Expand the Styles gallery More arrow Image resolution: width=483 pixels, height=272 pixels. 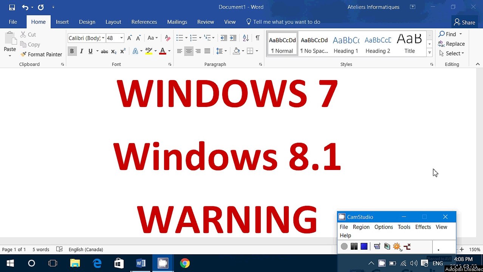(x=429, y=53)
